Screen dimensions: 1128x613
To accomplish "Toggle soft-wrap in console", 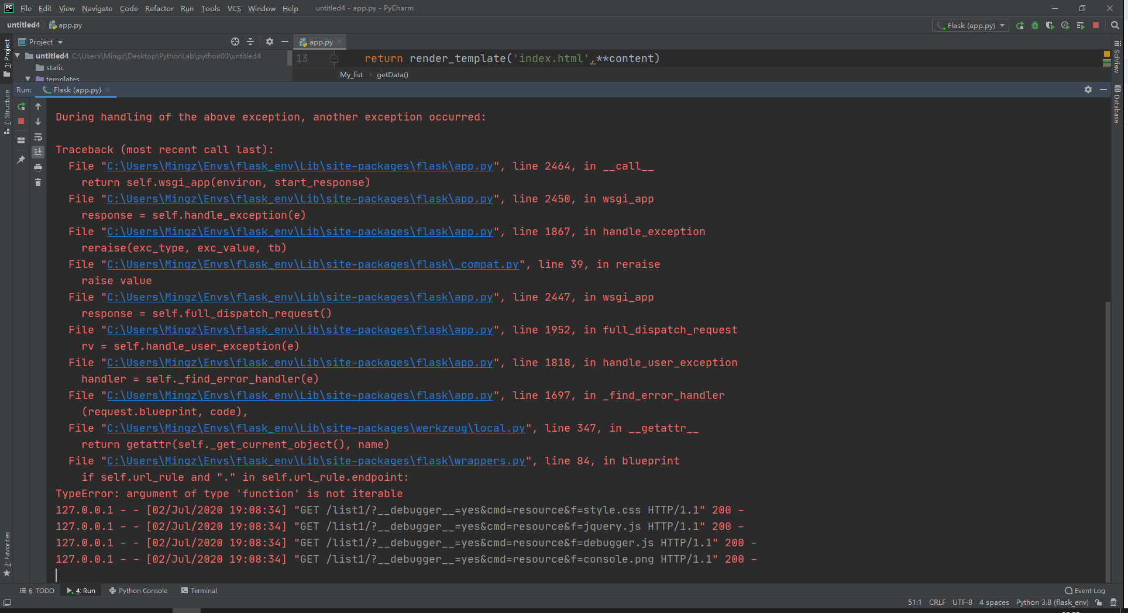I will click(38, 137).
